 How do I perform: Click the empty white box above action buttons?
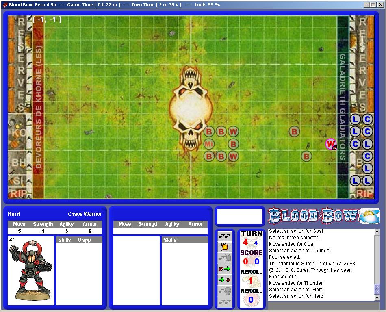tap(240, 217)
